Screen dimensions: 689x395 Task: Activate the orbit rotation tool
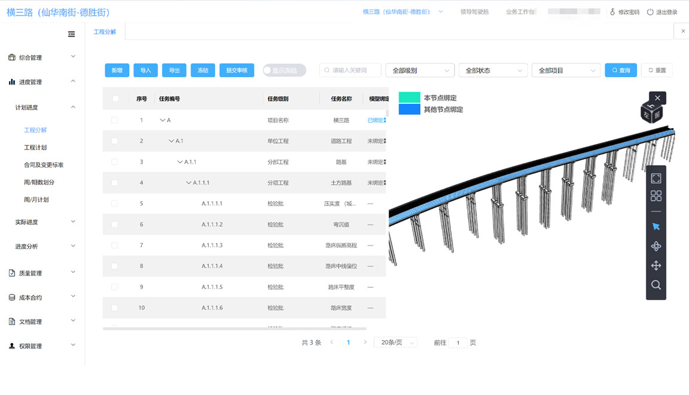pos(656,246)
